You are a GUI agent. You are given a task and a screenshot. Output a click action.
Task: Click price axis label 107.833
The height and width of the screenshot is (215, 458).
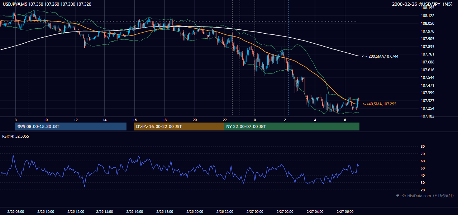(x=428, y=47)
